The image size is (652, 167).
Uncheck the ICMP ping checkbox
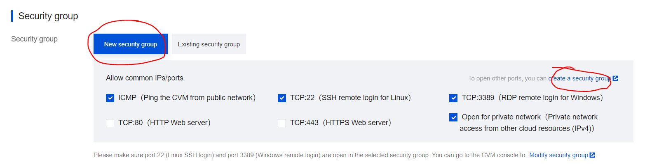tap(110, 98)
